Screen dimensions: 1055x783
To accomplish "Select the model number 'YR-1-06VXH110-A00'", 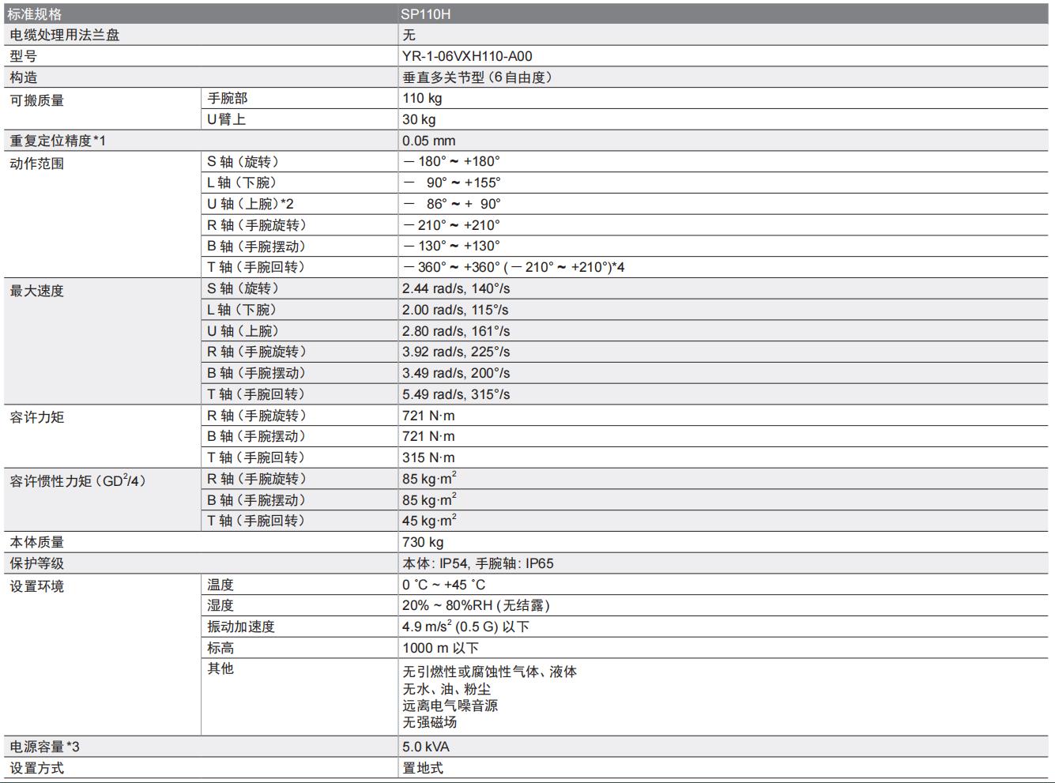I will pyautogui.click(x=467, y=56).
